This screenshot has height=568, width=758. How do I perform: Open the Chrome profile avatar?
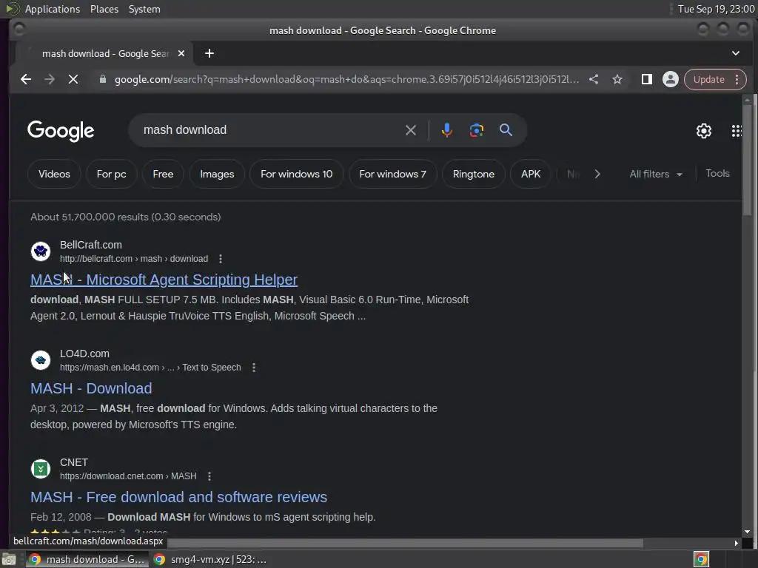coord(671,79)
